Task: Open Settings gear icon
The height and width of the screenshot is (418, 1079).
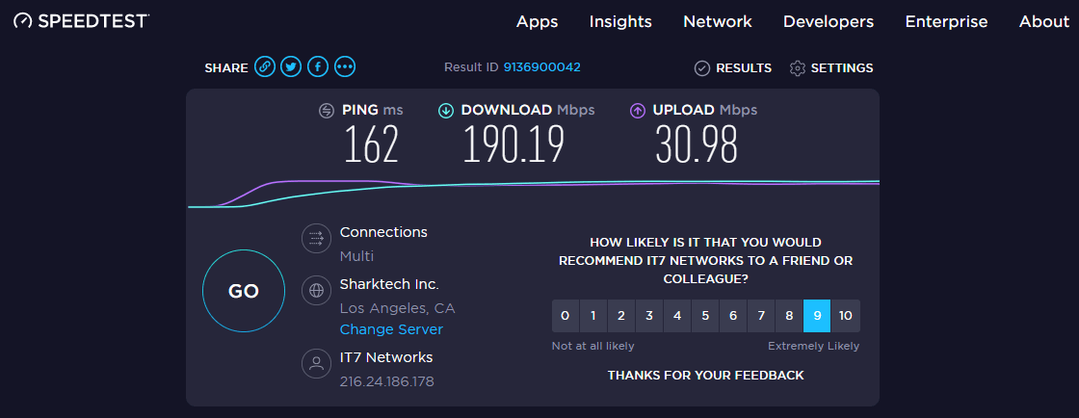Action: coord(797,68)
